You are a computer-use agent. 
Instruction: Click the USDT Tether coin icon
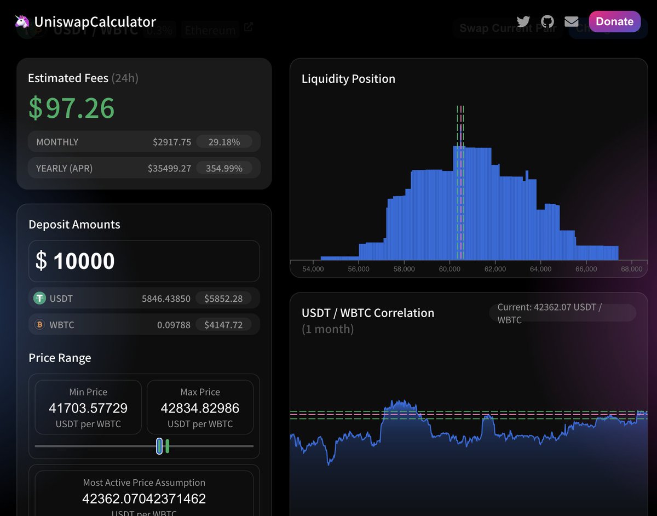(39, 299)
